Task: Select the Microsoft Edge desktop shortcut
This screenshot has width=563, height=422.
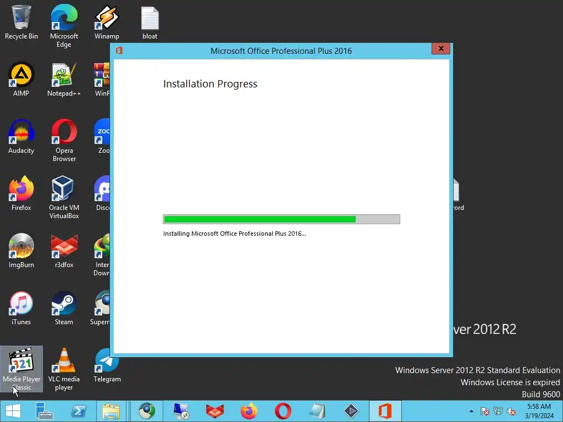Action: [x=64, y=26]
